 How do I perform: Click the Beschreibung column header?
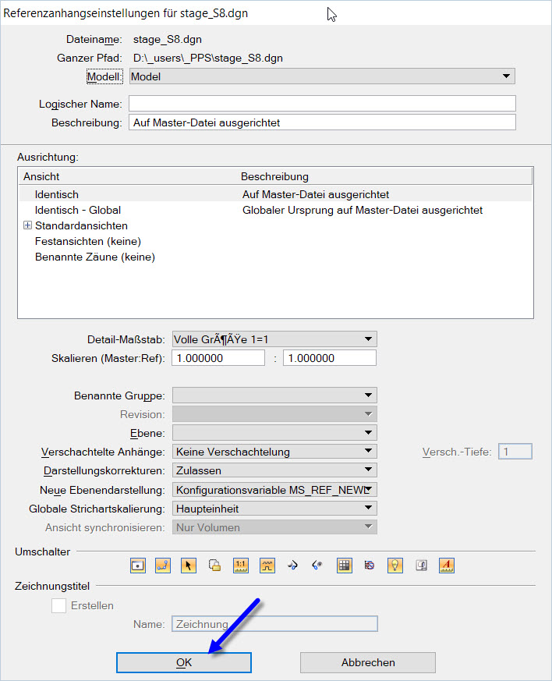pos(385,176)
